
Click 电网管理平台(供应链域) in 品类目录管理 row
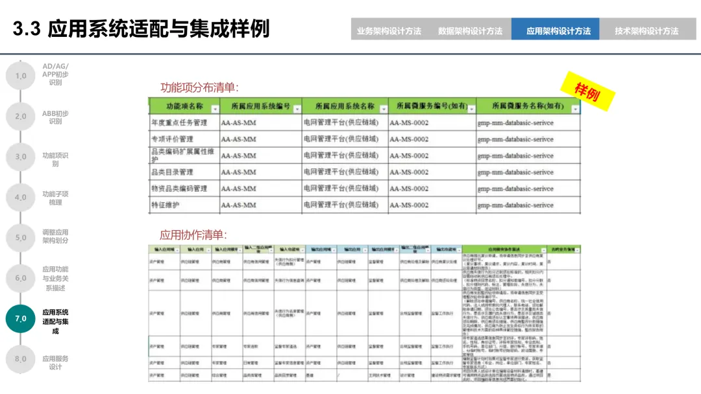click(x=341, y=172)
